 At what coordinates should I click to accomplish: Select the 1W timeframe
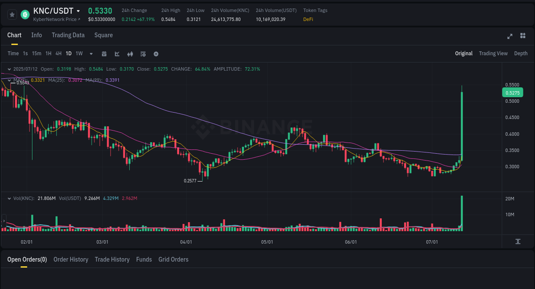tap(79, 54)
